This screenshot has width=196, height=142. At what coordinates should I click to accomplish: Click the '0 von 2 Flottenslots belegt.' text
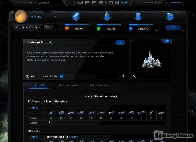point(101,97)
